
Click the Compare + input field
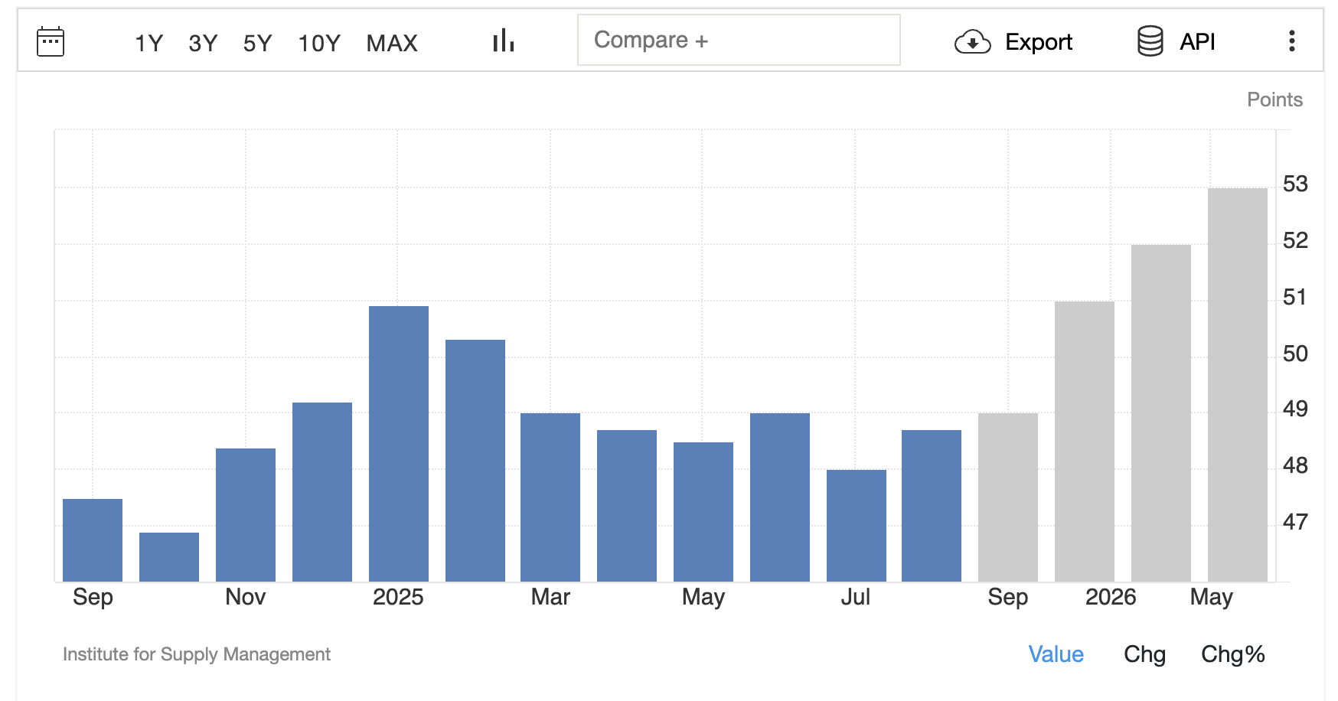click(x=738, y=40)
